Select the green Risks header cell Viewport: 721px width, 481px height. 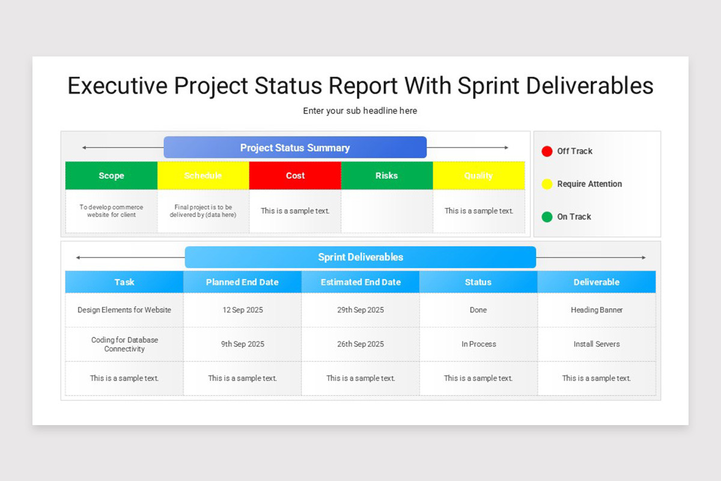click(386, 176)
